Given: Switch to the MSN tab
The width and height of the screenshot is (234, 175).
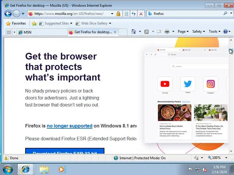Looking at the screenshot, I should [42, 32].
